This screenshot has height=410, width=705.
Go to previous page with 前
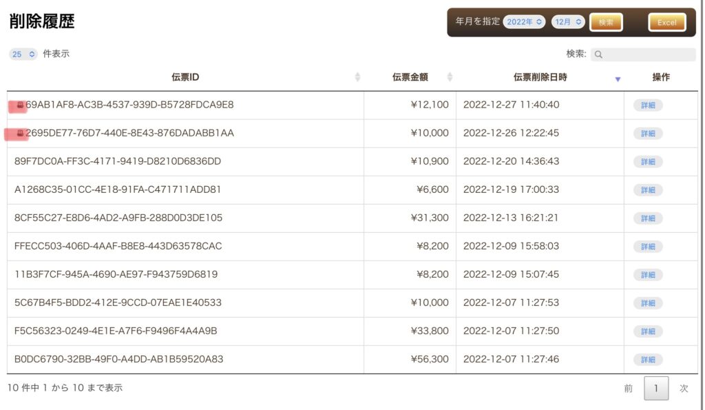click(x=628, y=389)
